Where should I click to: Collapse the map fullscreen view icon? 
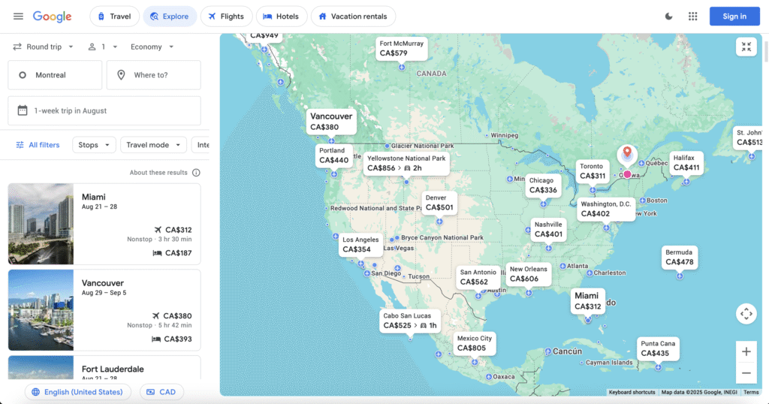click(746, 47)
